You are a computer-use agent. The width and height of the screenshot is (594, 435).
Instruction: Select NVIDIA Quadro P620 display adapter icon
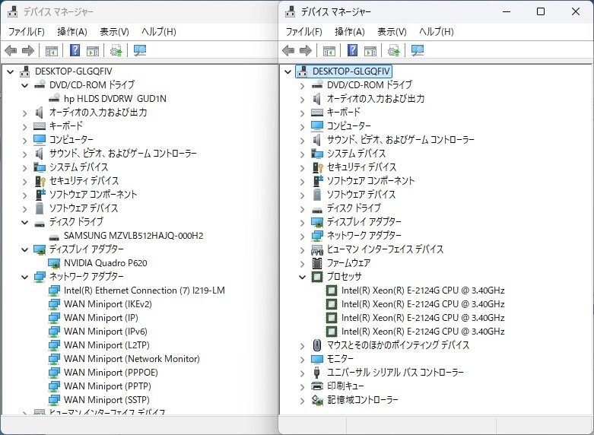(x=54, y=263)
